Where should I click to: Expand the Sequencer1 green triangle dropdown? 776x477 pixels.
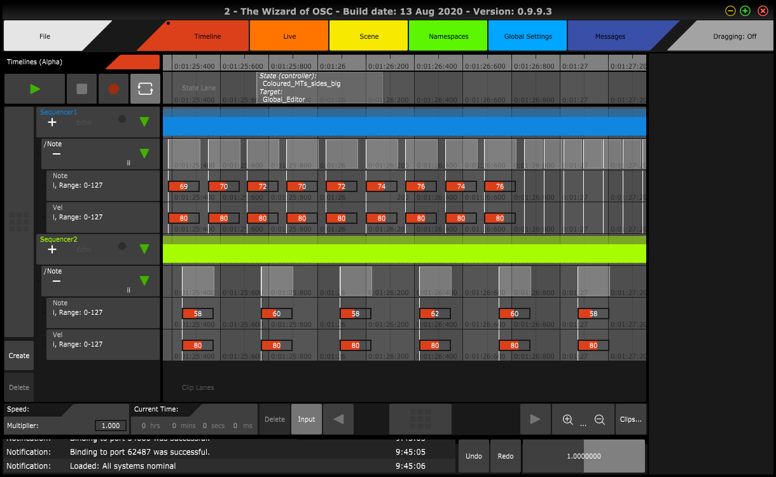coord(144,121)
